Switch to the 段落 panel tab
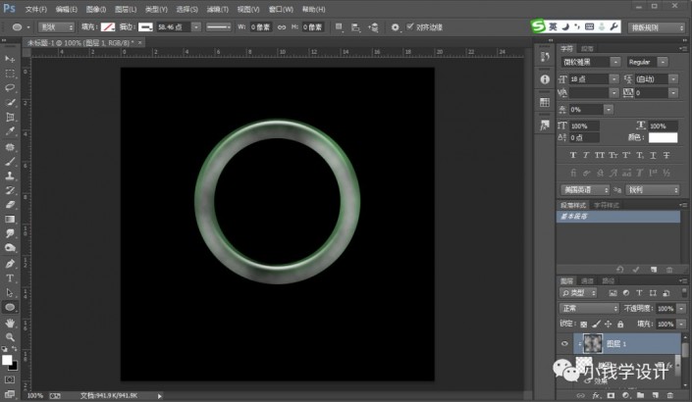 tap(588, 47)
